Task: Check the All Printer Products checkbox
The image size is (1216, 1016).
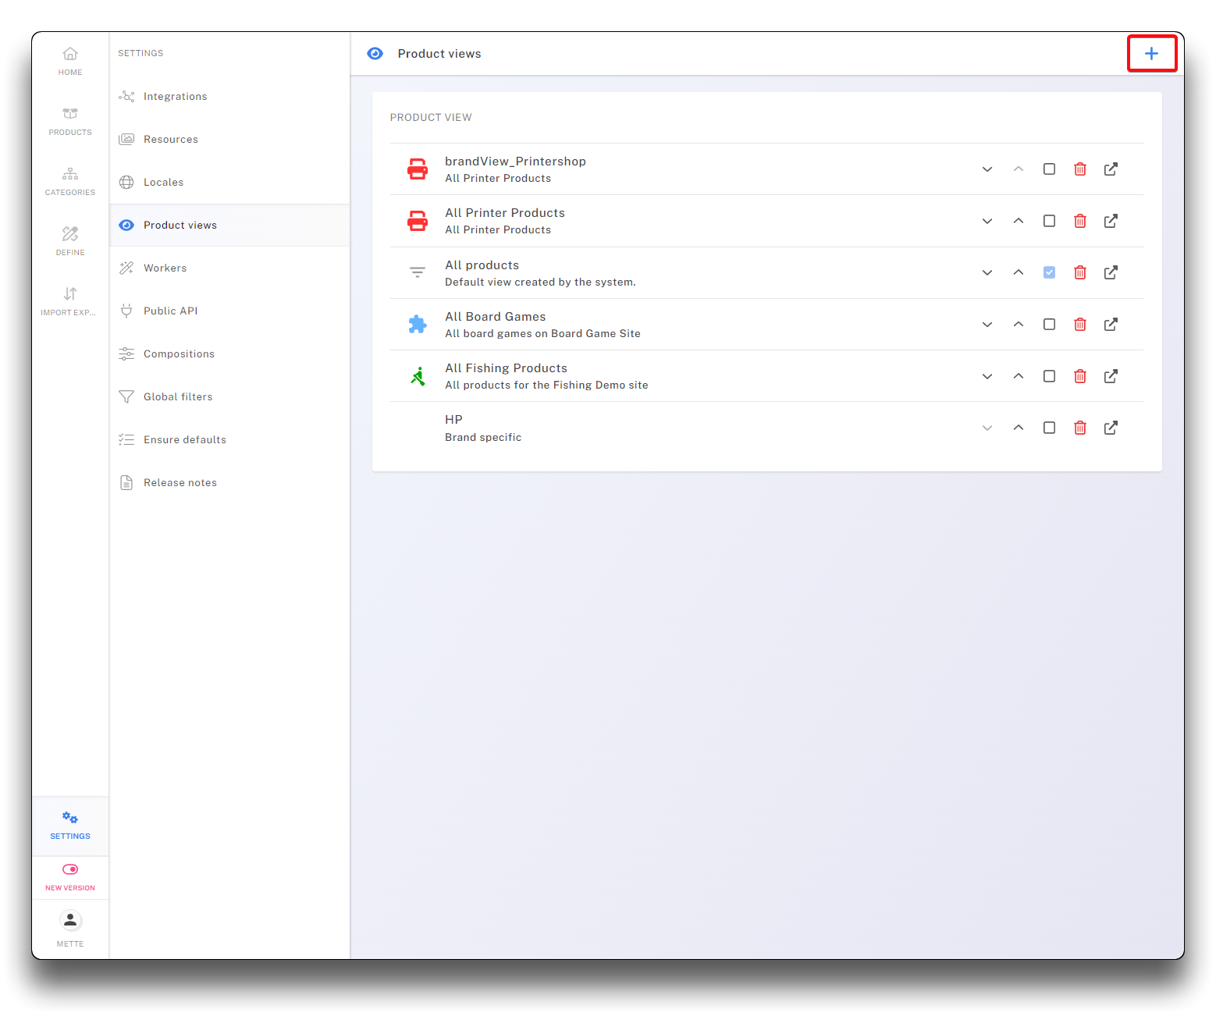Action: [1049, 221]
